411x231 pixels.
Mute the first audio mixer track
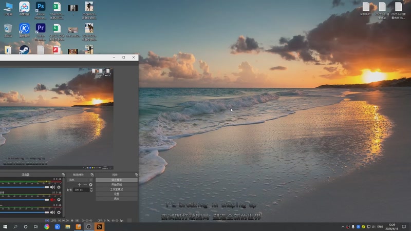click(x=52, y=187)
